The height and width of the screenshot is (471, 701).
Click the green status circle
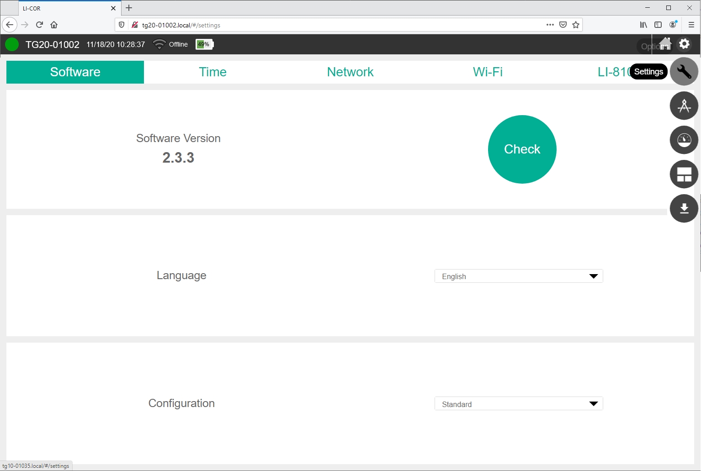click(x=12, y=44)
